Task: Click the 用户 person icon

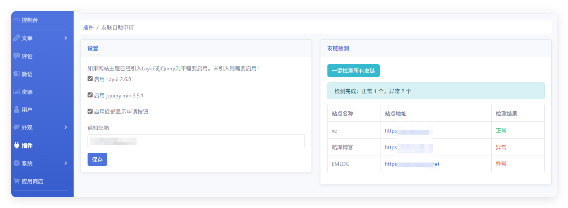Action: (16, 109)
